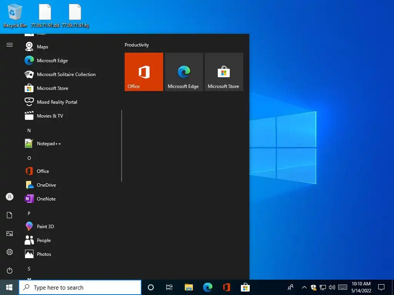Viewport: 394px width, 295px height.
Task: Click the Microsoft Store tile under Productivity
Action: pos(224,72)
